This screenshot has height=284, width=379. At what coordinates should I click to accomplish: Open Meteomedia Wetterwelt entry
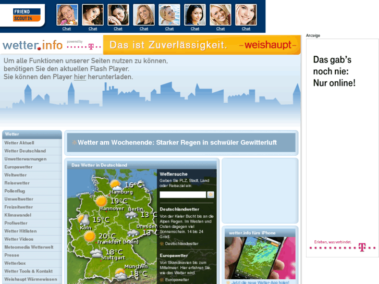pos(32,247)
